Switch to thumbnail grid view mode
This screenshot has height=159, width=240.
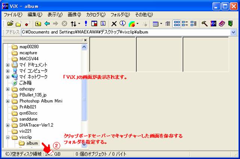coord(177,24)
